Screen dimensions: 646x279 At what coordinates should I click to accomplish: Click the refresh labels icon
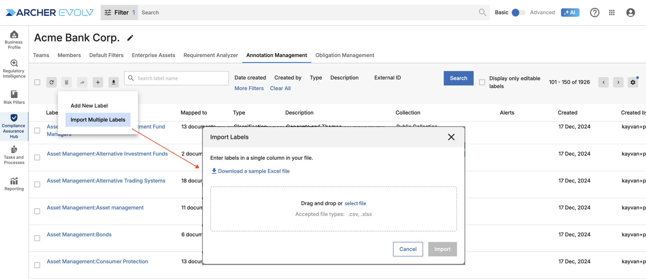[x=51, y=82]
